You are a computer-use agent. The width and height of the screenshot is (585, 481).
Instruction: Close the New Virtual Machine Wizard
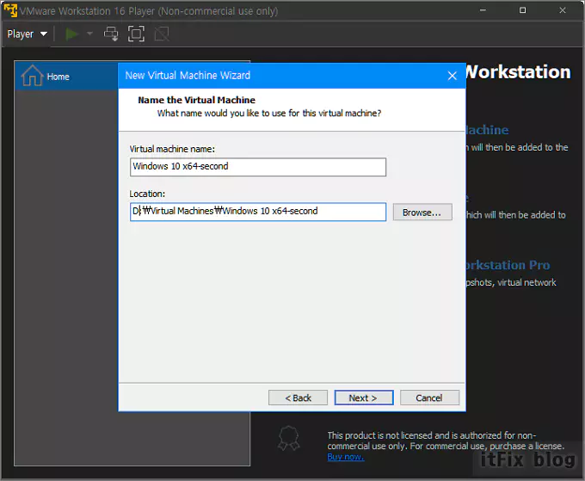tap(453, 76)
